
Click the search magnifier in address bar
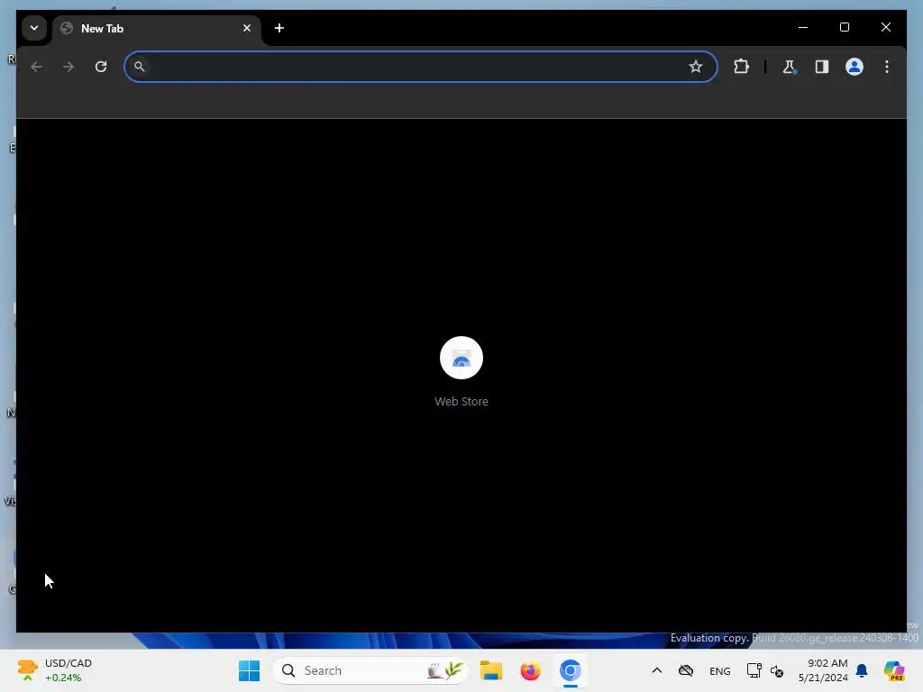(140, 67)
